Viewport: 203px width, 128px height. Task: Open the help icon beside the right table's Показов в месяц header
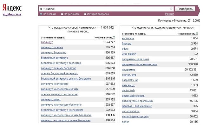197,33
